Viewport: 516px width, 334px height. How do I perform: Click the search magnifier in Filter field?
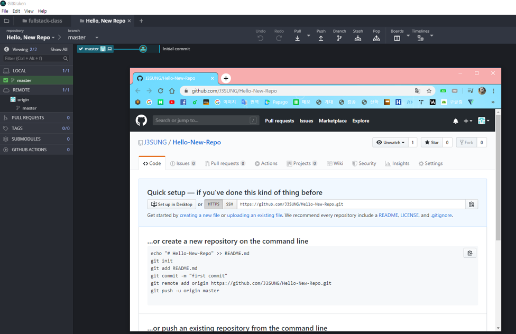66,58
